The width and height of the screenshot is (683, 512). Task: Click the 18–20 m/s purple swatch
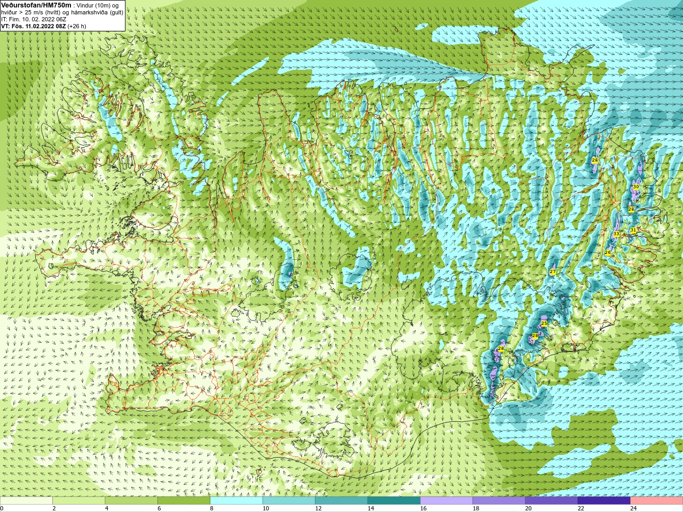click(499, 501)
